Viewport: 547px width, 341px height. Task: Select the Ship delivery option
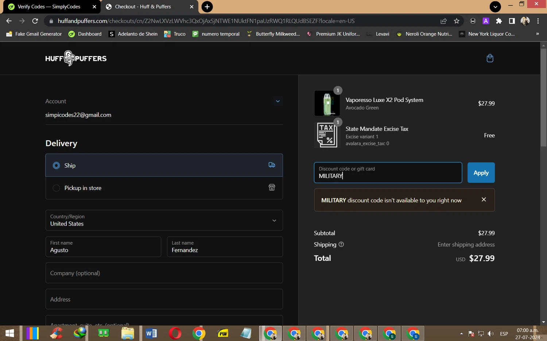57,166
